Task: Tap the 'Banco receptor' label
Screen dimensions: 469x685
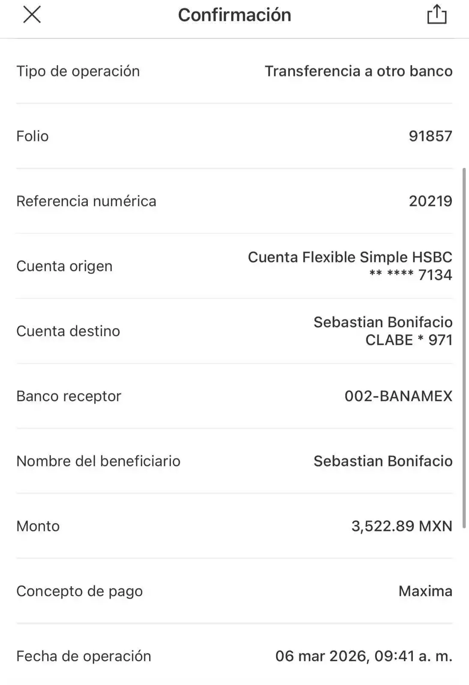Action: pyautogui.click(x=69, y=396)
